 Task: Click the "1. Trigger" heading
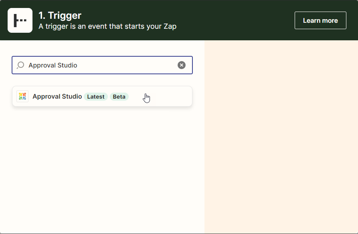point(60,16)
